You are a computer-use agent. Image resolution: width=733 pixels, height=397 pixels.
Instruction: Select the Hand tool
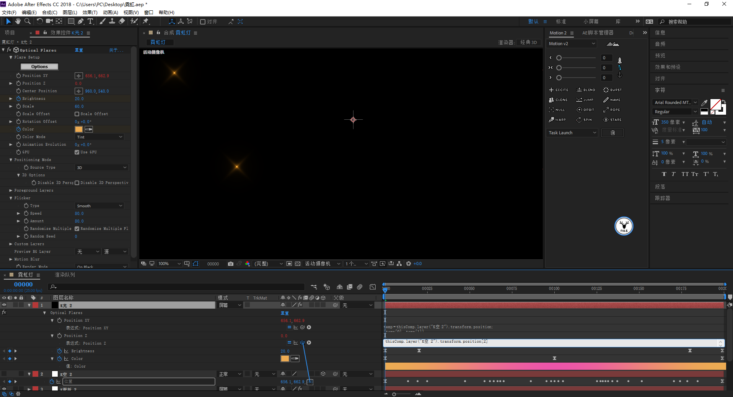18,21
